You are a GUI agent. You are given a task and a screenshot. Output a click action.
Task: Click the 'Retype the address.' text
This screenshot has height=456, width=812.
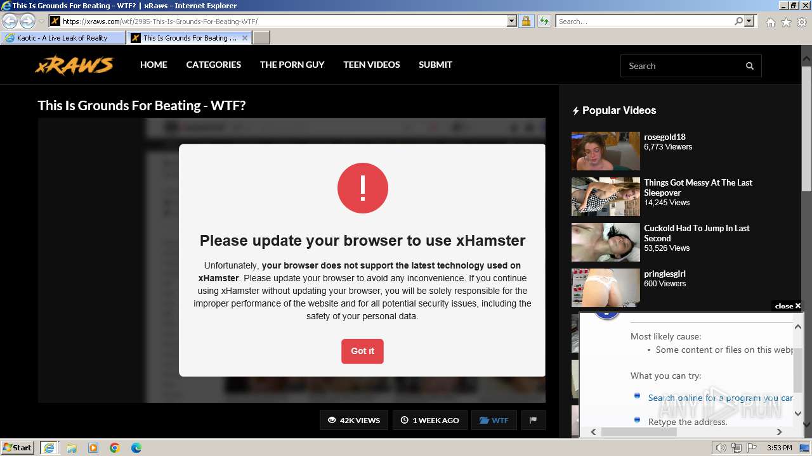[x=688, y=422]
